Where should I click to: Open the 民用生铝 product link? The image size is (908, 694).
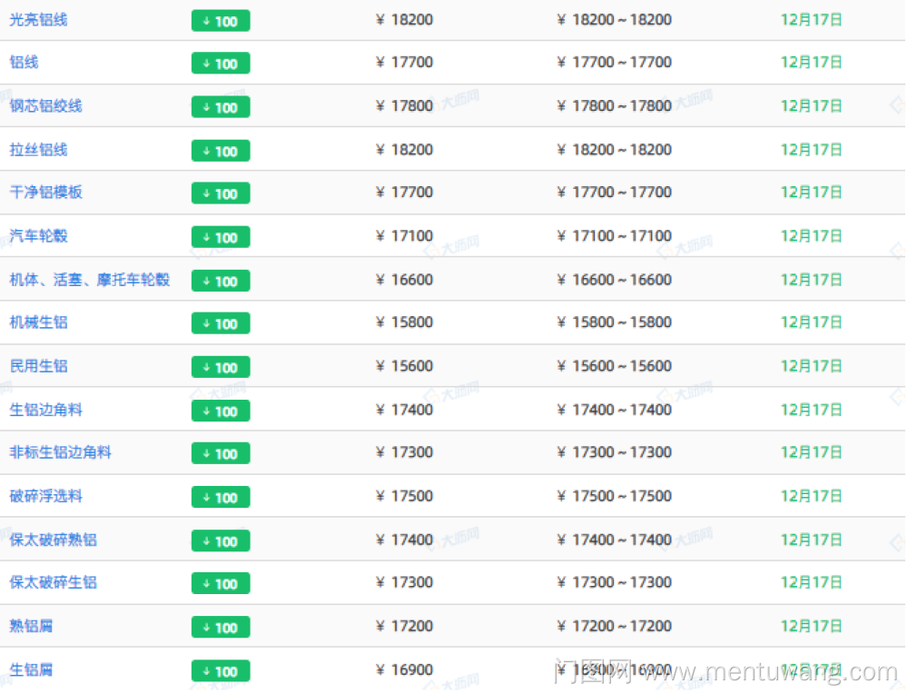pyautogui.click(x=38, y=366)
